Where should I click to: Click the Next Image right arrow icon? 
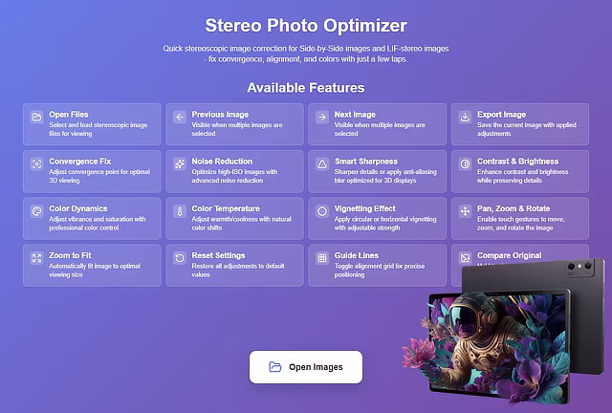coord(322,117)
